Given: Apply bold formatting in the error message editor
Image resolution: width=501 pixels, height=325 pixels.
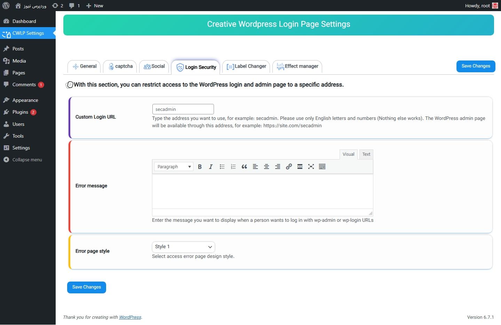Looking at the screenshot, I should click(200, 166).
